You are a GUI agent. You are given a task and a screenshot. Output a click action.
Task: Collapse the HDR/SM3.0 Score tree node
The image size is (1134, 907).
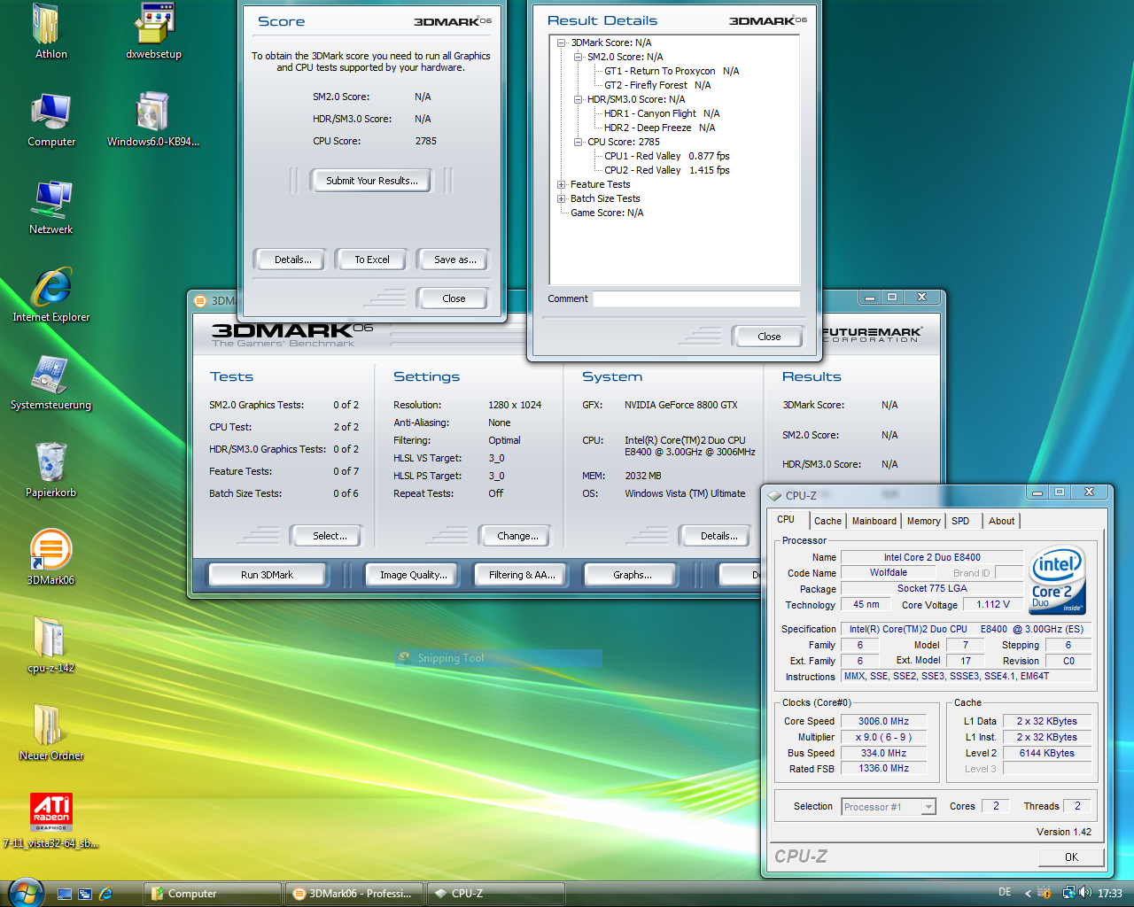(x=578, y=99)
